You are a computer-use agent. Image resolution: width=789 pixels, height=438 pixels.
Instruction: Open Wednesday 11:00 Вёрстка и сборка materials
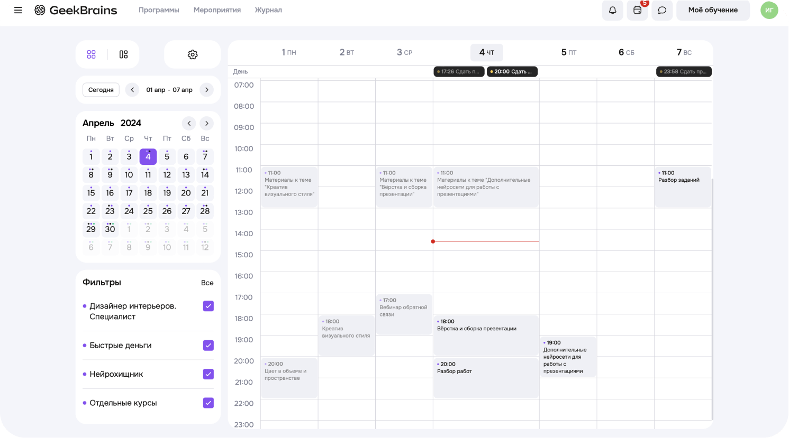pos(404,187)
